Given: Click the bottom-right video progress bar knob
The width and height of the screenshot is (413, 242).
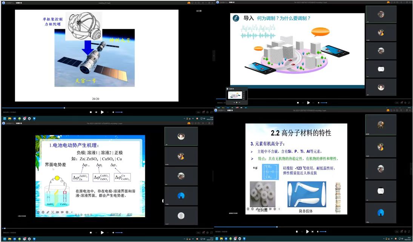Looking at the screenshot, I should click(277, 227).
